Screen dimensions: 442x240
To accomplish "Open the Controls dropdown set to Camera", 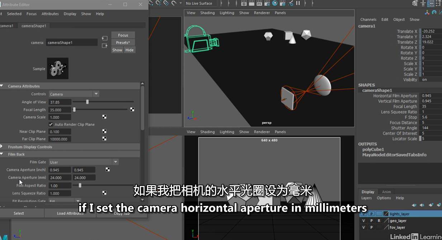I will (74, 94).
